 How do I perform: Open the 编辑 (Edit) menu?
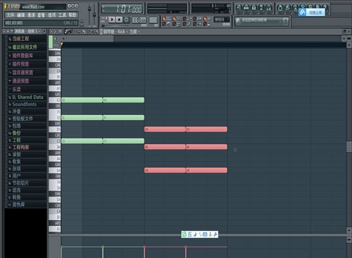click(x=21, y=15)
